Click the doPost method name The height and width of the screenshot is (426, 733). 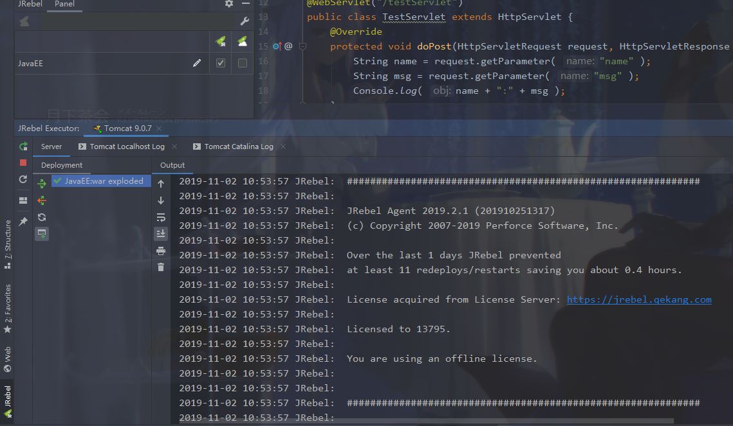coord(434,46)
